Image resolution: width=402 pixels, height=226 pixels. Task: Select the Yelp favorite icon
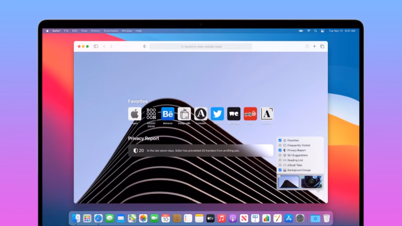[250, 114]
